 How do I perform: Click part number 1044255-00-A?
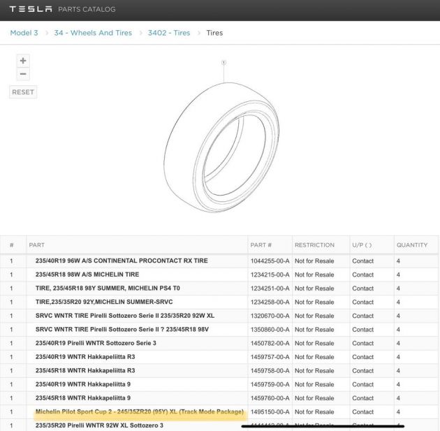coord(270,261)
